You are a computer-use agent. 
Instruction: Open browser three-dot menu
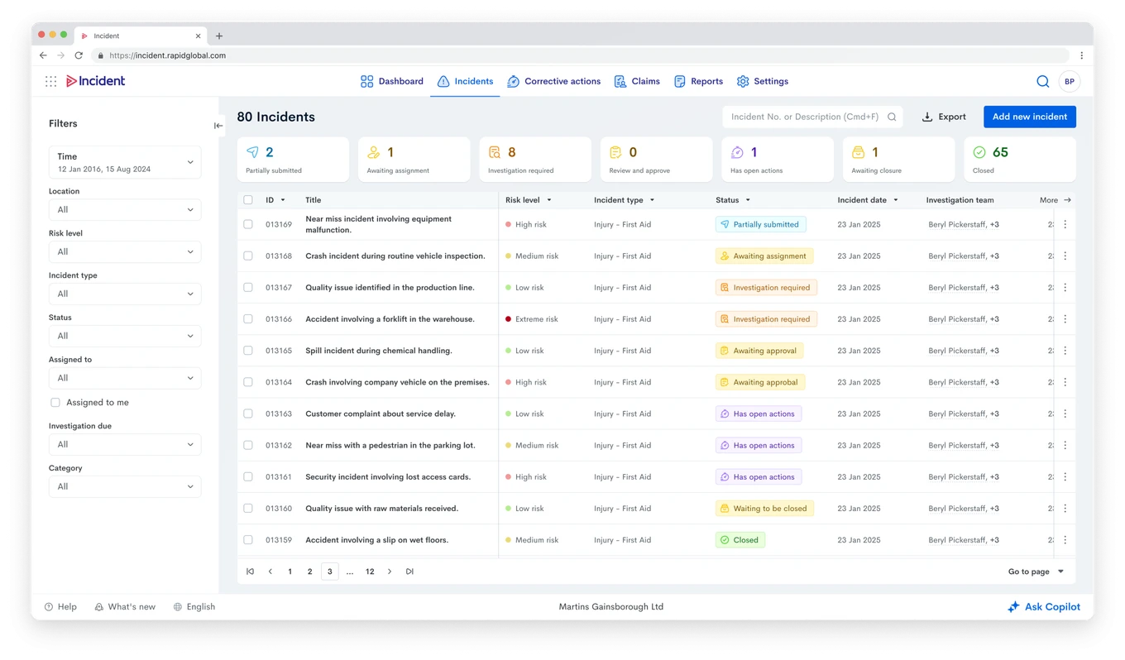(x=1081, y=55)
